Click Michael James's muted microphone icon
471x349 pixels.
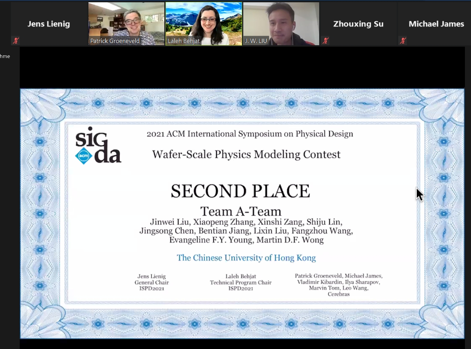pyautogui.click(x=403, y=41)
